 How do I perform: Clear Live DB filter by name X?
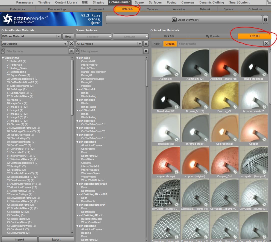click(266, 44)
